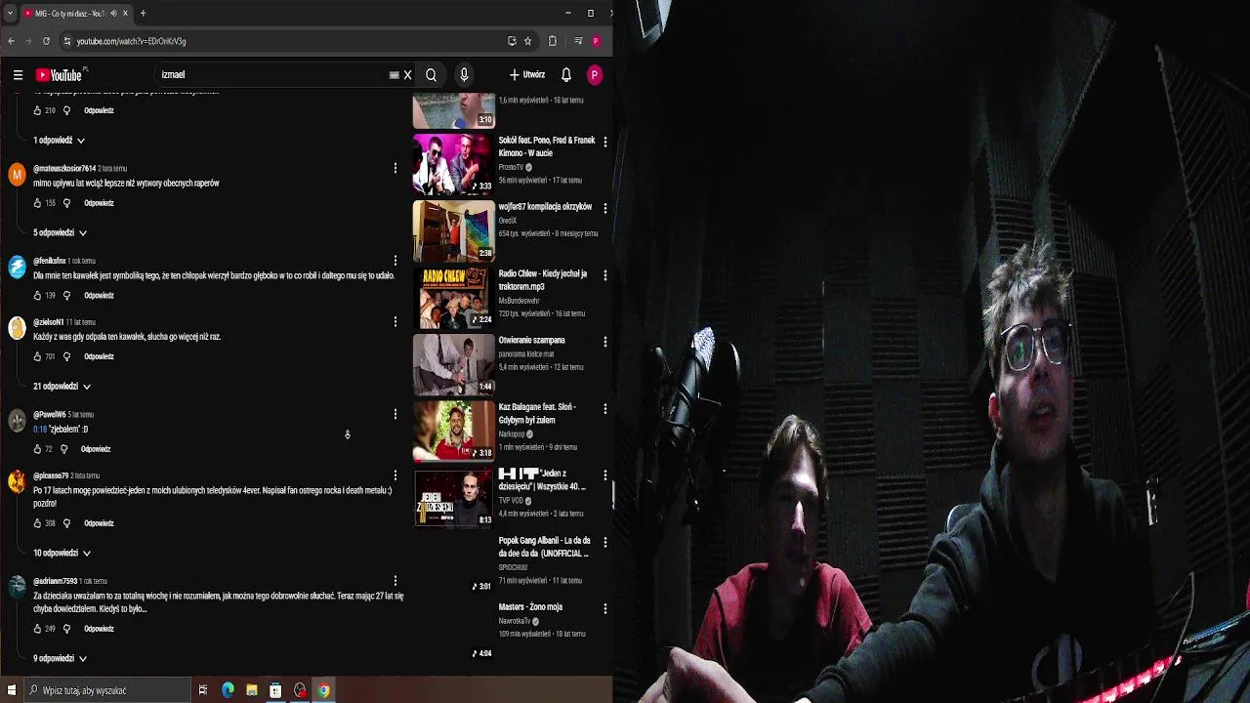Screen dimensions: 1250x703
Task: Open options menu for 'Masters - Żono moja' video
Action: pos(604,608)
